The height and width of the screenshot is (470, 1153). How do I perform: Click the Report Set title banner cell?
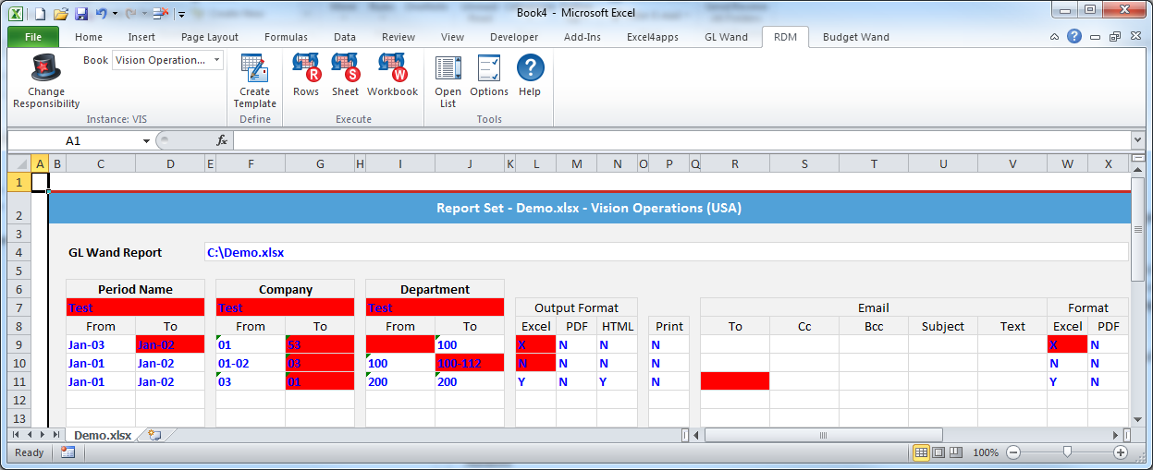589,208
